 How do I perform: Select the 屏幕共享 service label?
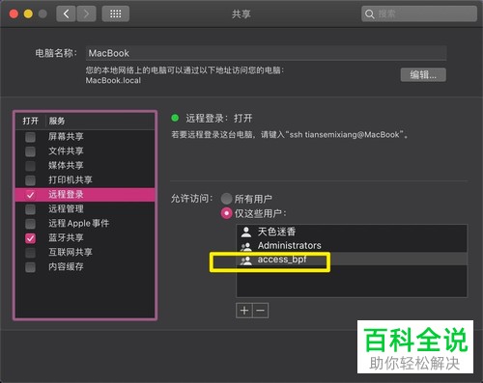(66, 137)
